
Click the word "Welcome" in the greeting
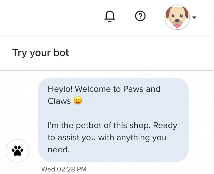[93, 89]
